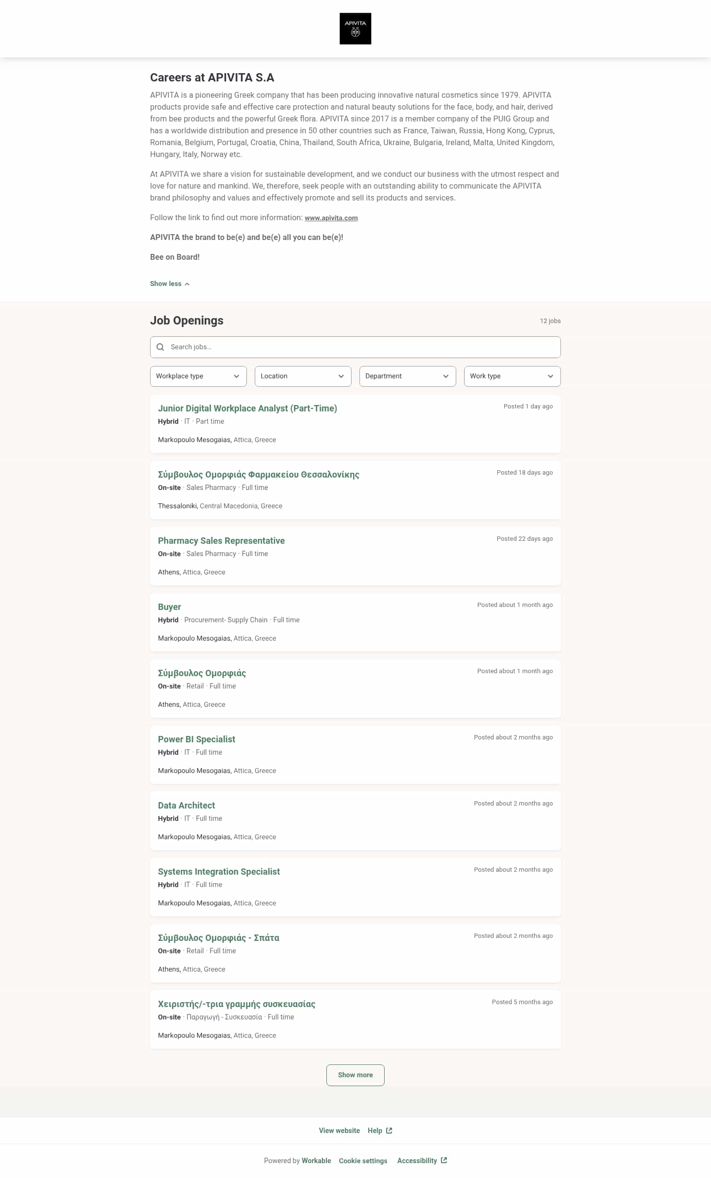Click the Search jobs input field
The image size is (711, 1178).
point(355,347)
